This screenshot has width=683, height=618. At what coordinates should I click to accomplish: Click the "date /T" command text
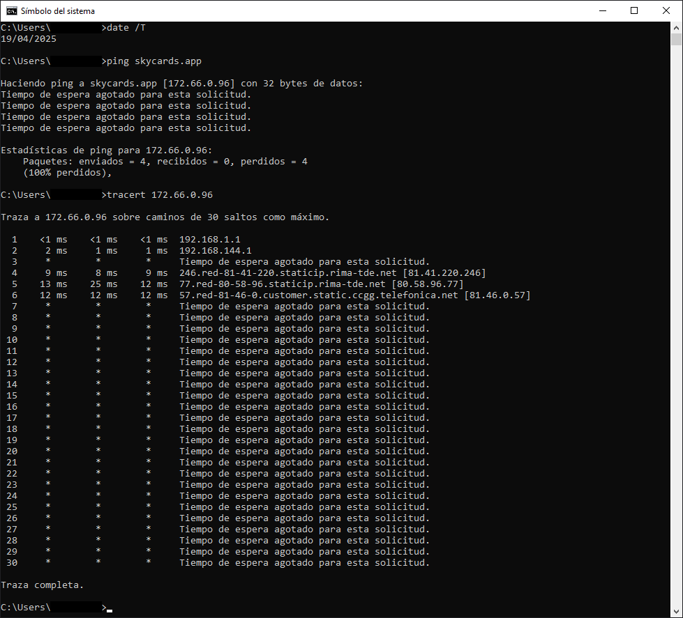point(126,28)
